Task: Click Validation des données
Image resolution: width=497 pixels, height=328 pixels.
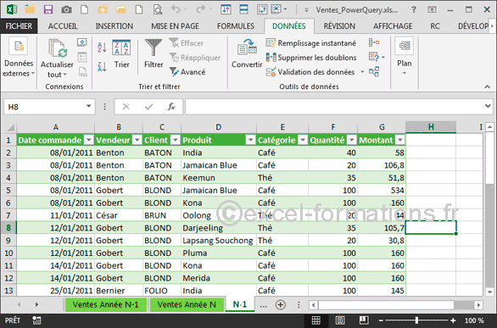Action: (x=310, y=72)
